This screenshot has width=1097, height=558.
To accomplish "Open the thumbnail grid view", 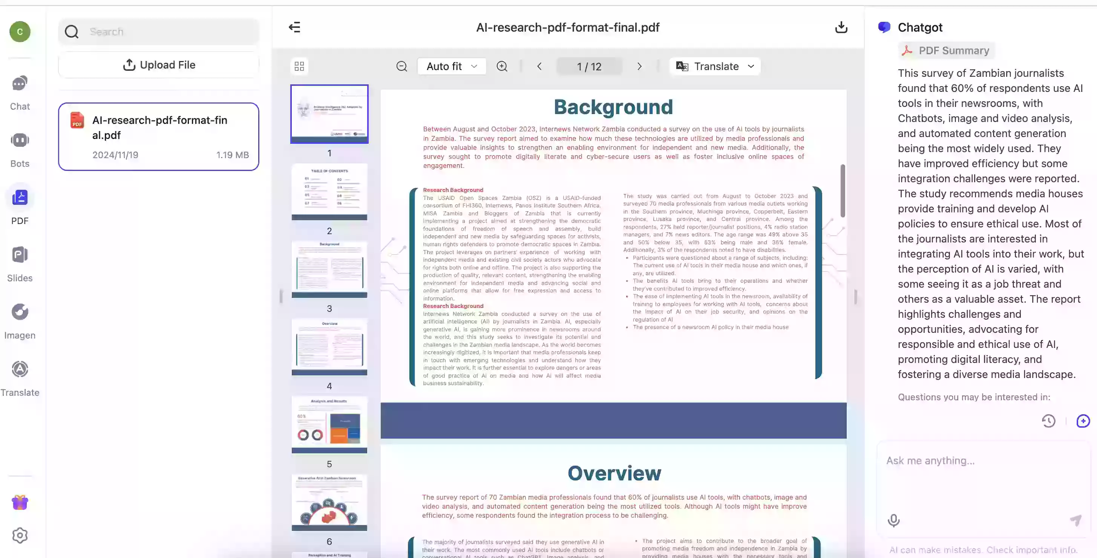I will coord(299,66).
